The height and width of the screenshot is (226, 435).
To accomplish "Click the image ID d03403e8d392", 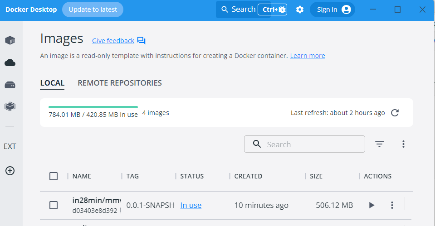I will 95,211.
